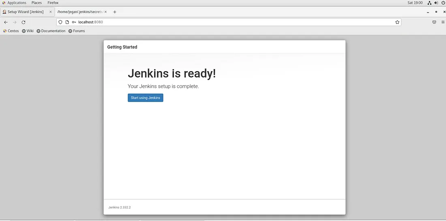Open a new tab with the plus button
Screen dimensions: 446x221
115,12
